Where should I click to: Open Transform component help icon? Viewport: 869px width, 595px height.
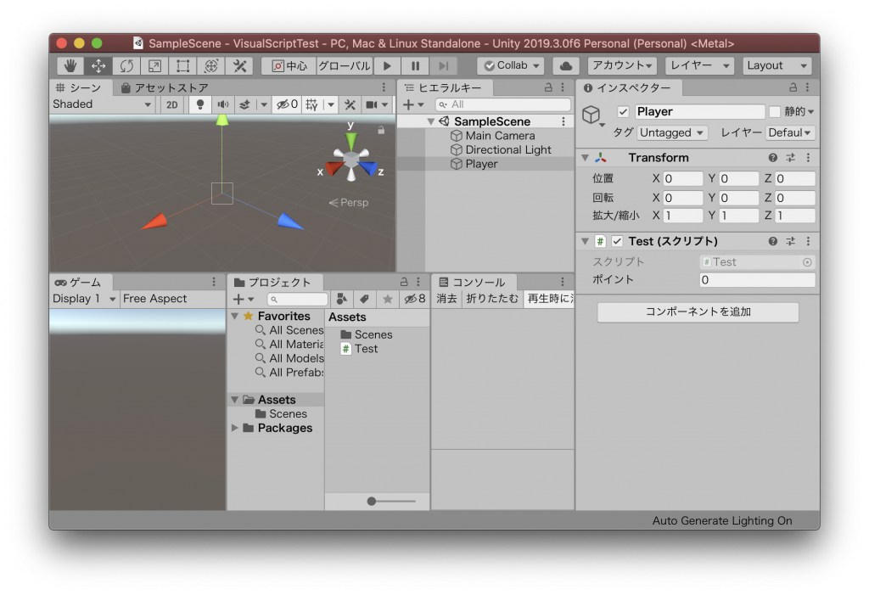tap(773, 158)
